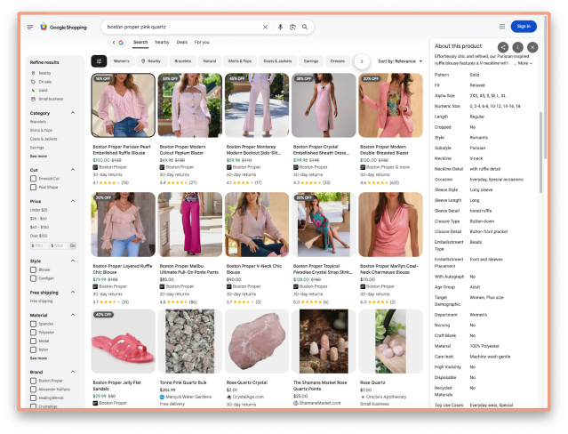Clear the search box text
The height and width of the screenshot is (434, 568).
(x=265, y=27)
